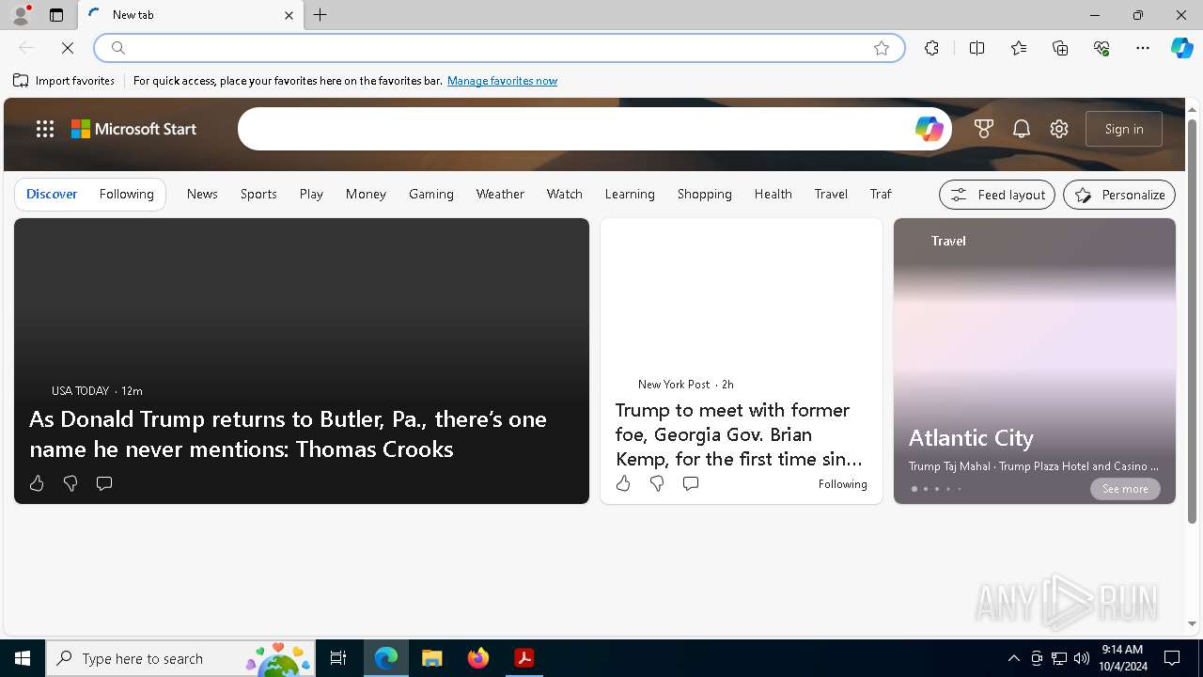Select the Discover tab
The height and width of the screenshot is (677, 1203).
pyautogui.click(x=52, y=194)
